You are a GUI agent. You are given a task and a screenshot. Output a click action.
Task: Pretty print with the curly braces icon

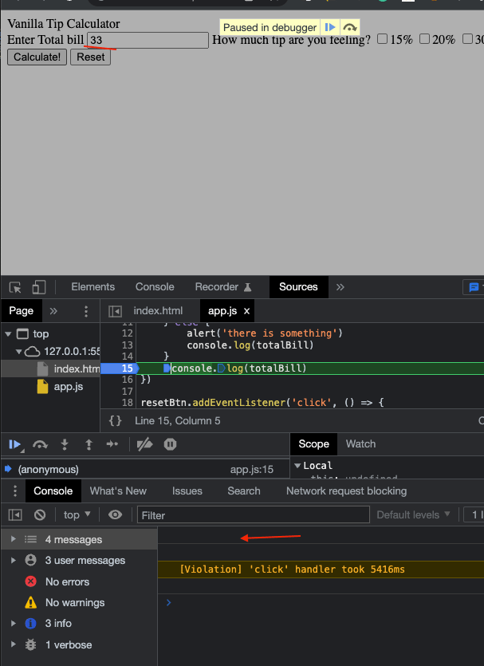tap(116, 421)
